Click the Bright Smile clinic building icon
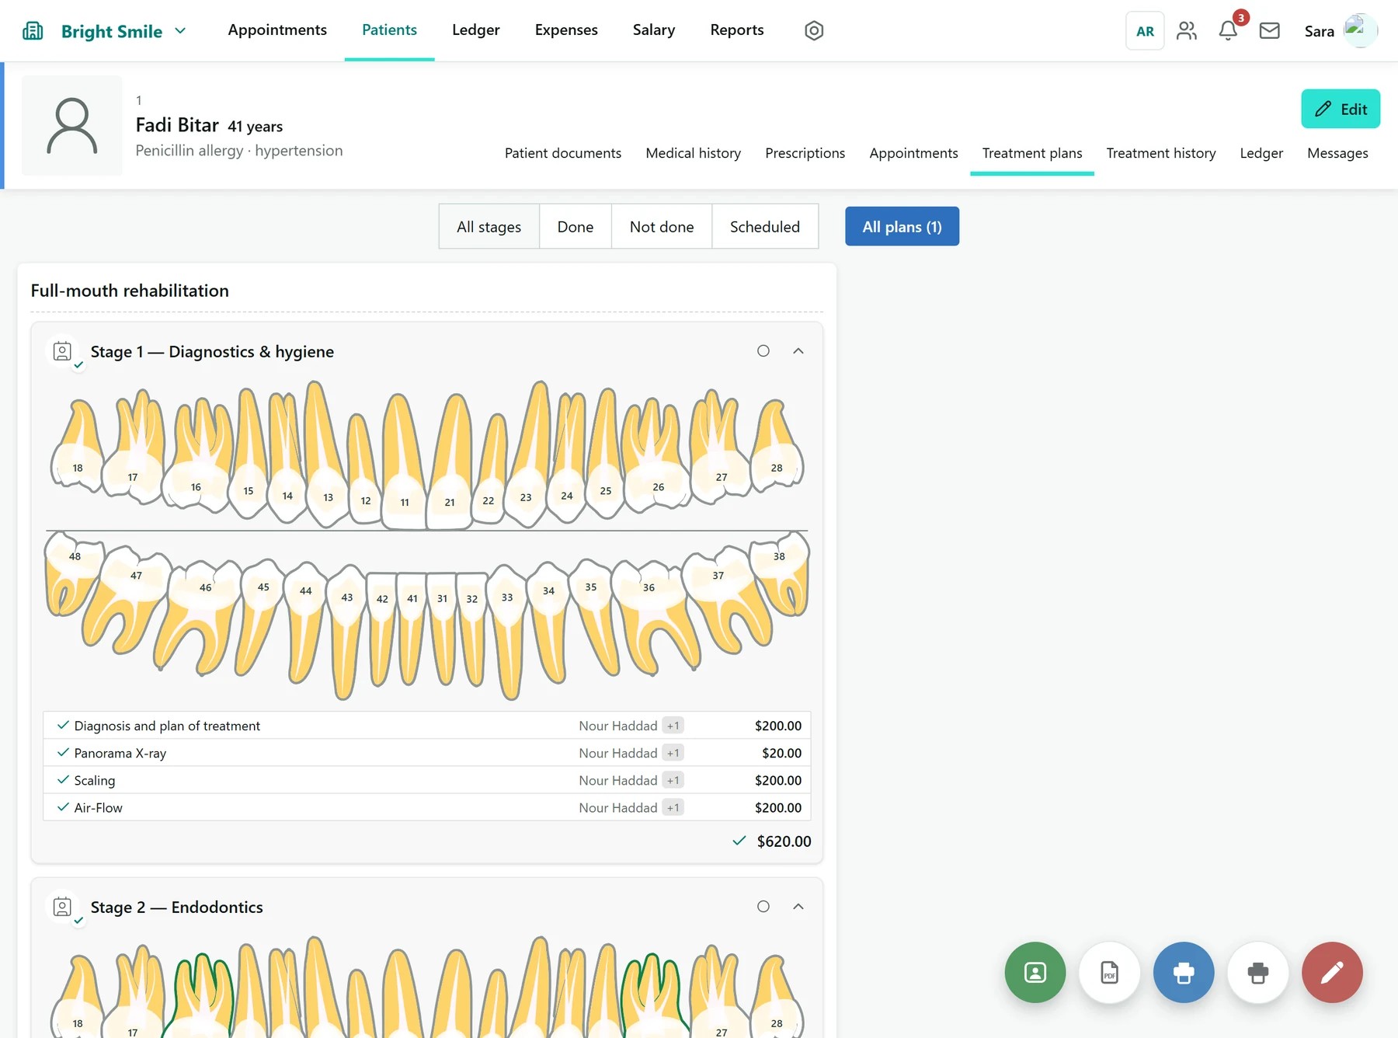The image size is (1398, 1038). point(33,31)
